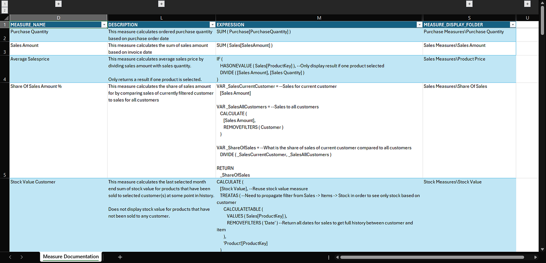The width and height of the screenshot is (546, 263).
Task: Select outline level 2 button
Action: click(x=4, y=11)
